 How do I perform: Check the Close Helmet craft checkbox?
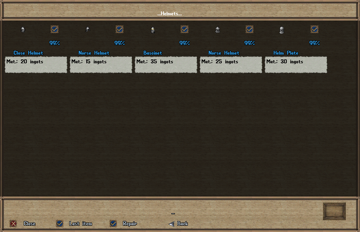(54, 29)
